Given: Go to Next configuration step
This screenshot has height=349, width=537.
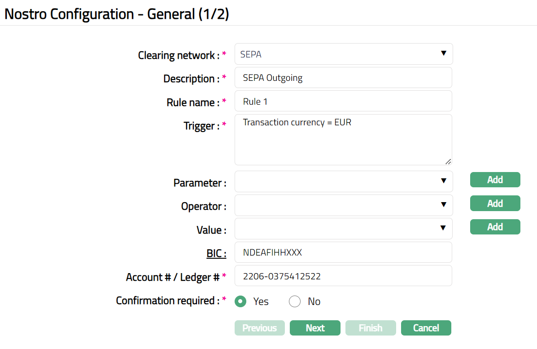Looking at the screenshot, I should 315,328.
